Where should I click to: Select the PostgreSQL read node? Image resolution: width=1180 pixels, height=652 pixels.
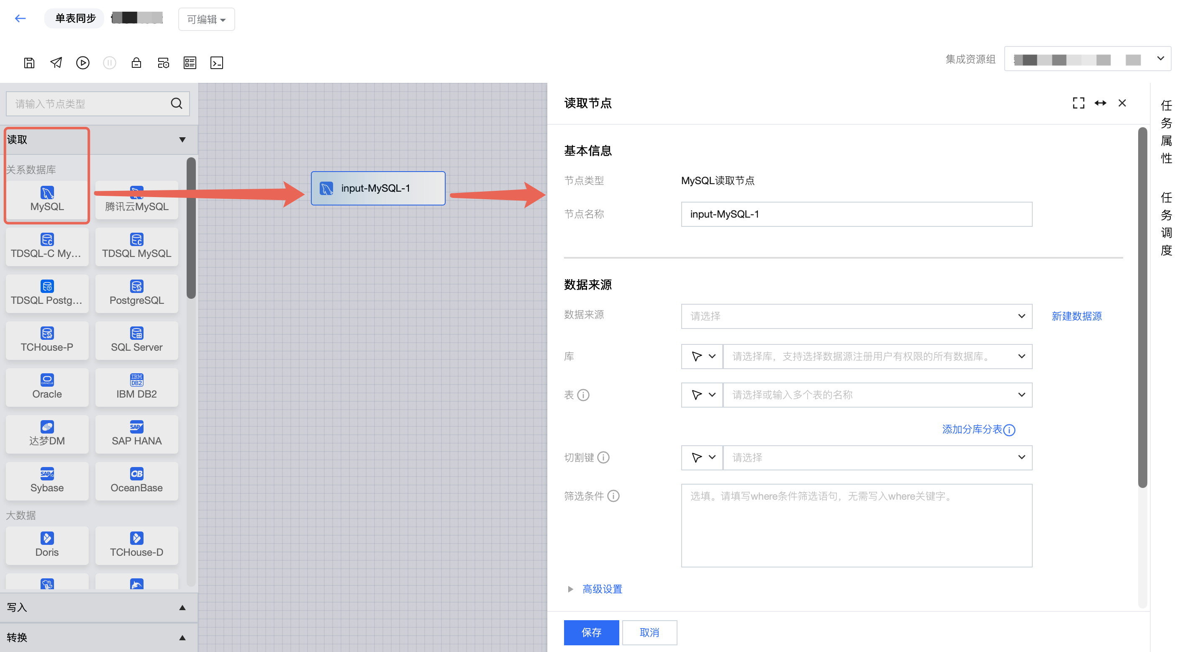click(136, 293)
